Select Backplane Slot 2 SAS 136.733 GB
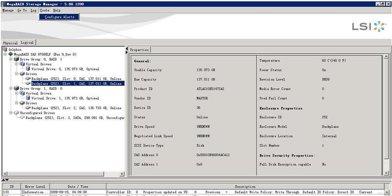 tap(76, 108)
